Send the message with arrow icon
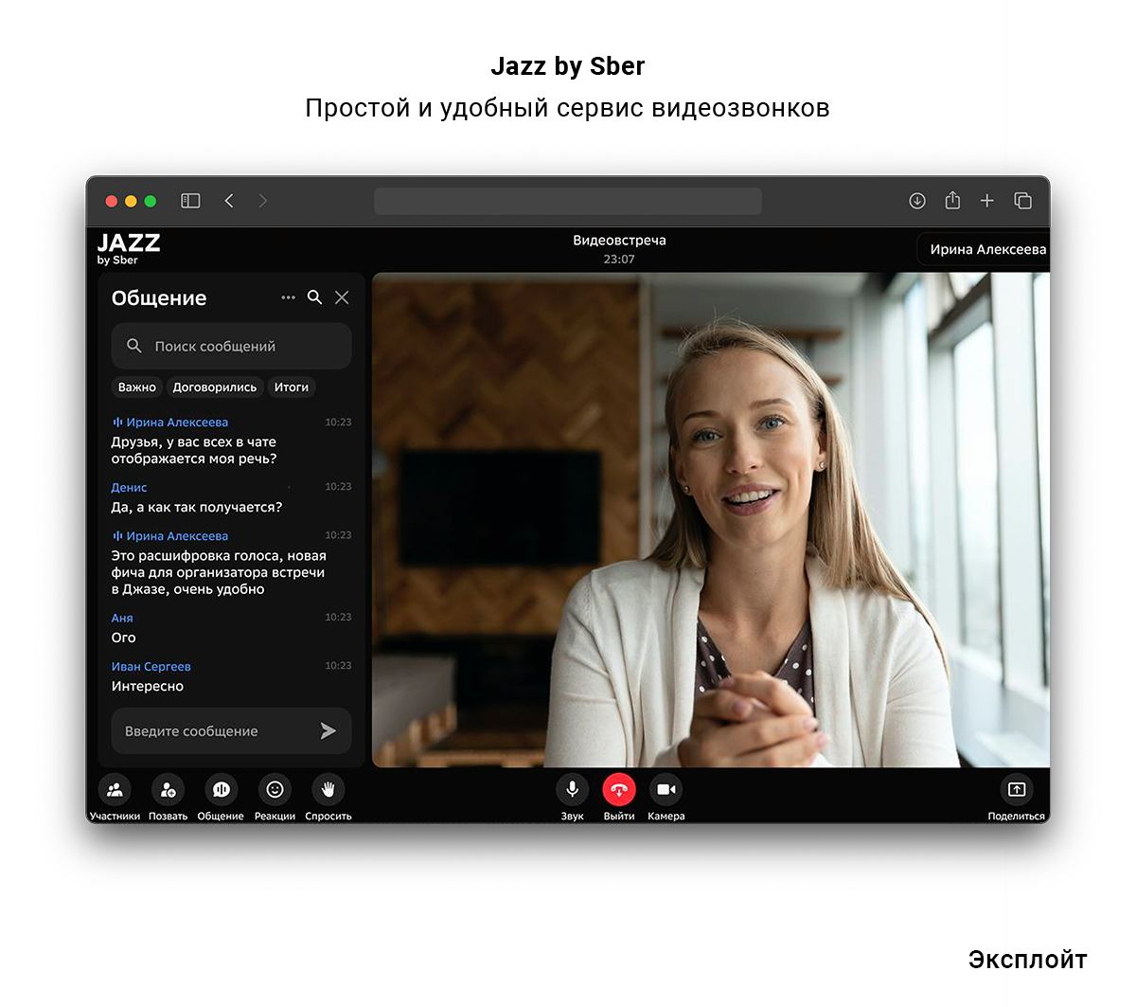This screenshot has width=1136, height=1007. click(x=328, y=730)
